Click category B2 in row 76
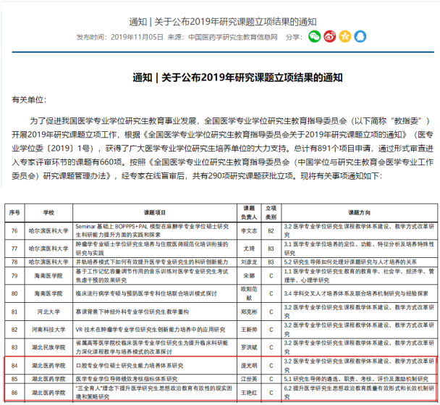440x405 pixels. pos(271,231)
